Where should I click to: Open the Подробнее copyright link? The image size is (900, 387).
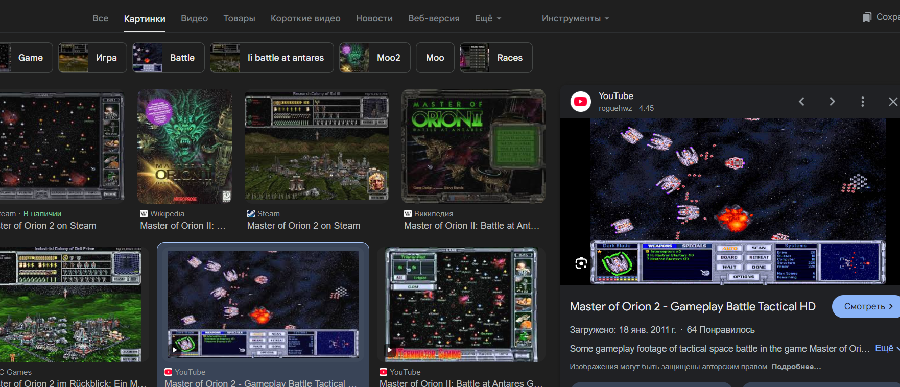(796, 367)
